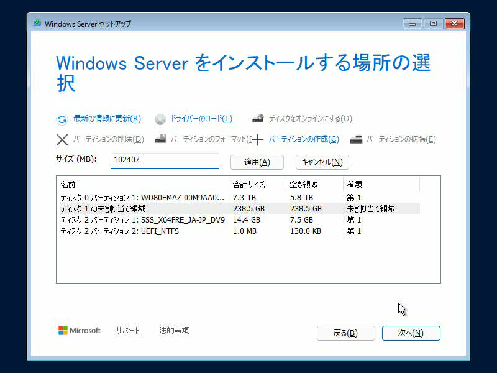Viewport: 497px width, 373px height.
Task: Open the 法的事項 legal link
Action: tap(174, 331)
